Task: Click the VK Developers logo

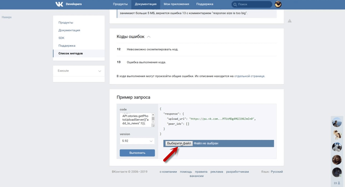Action: (x=68, y=4)
